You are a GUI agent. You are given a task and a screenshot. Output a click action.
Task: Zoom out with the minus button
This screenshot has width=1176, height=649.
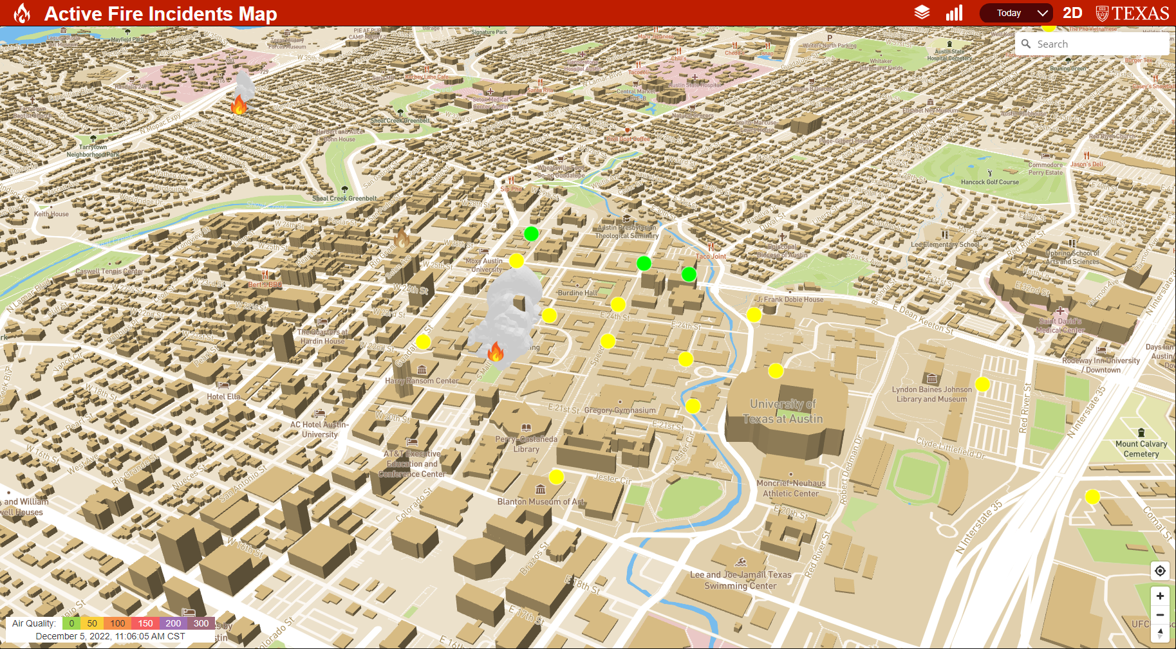[x=1160, y=615]
